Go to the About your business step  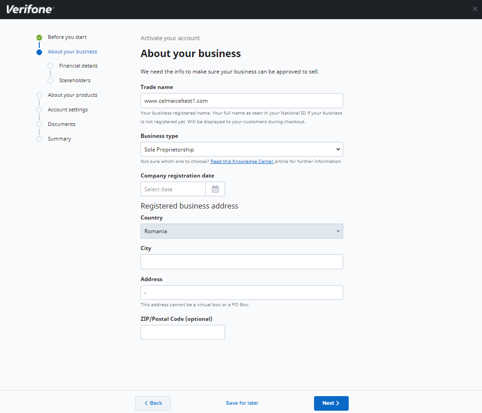(x=72, y=52)
